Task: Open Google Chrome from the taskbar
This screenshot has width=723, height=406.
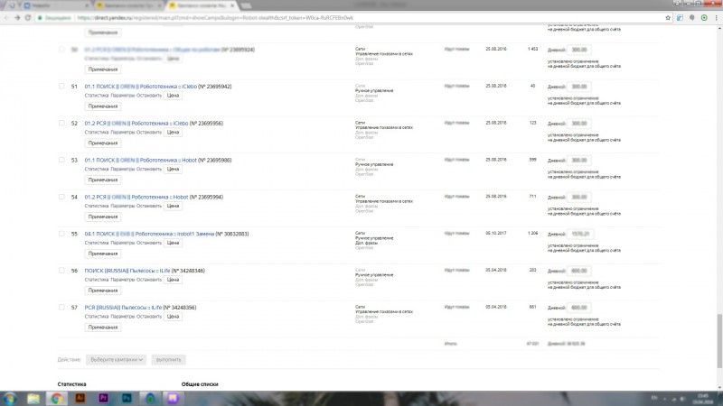Action: click(x=57, y=398)
